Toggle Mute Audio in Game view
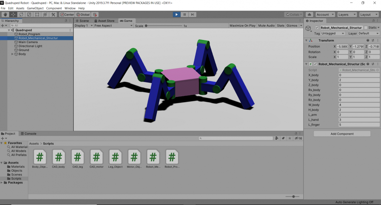Image resolution: width=381 pixels, height=205 pixels. tap(266, 26)
